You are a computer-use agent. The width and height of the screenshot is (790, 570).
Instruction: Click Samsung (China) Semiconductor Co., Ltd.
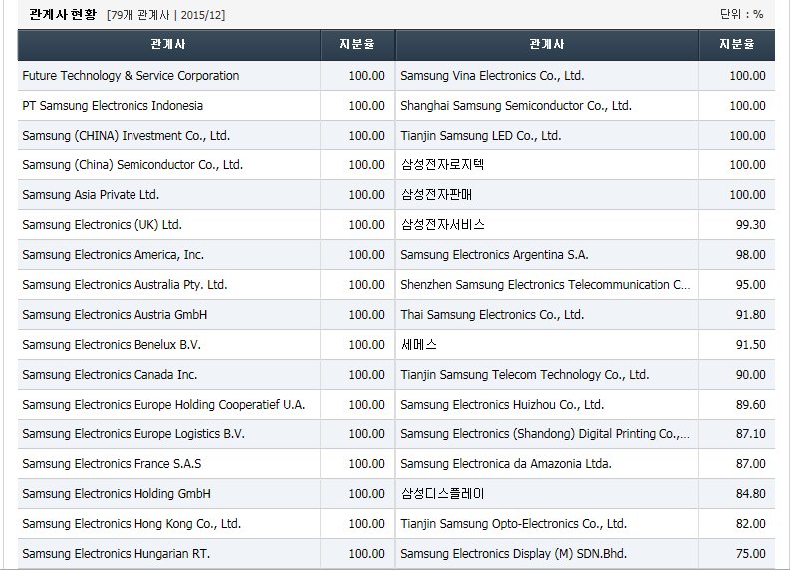point(132,165)
